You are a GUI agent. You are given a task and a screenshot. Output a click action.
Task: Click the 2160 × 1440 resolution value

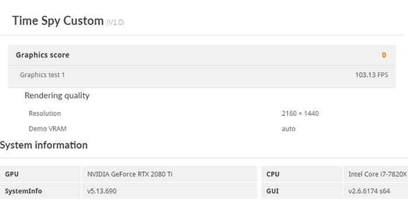coord(300,113)
